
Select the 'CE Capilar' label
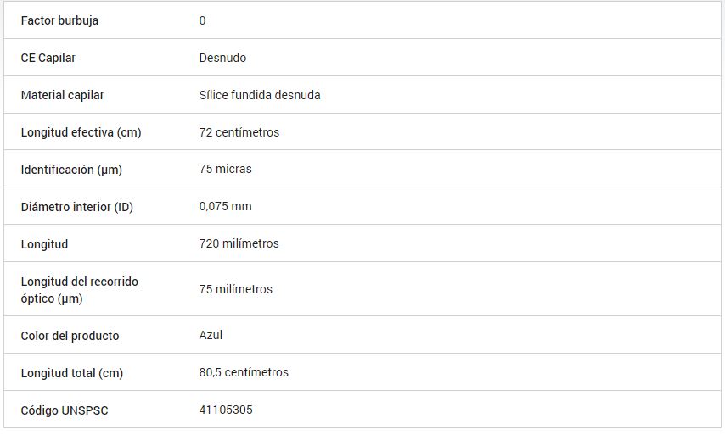coord(48,58)
